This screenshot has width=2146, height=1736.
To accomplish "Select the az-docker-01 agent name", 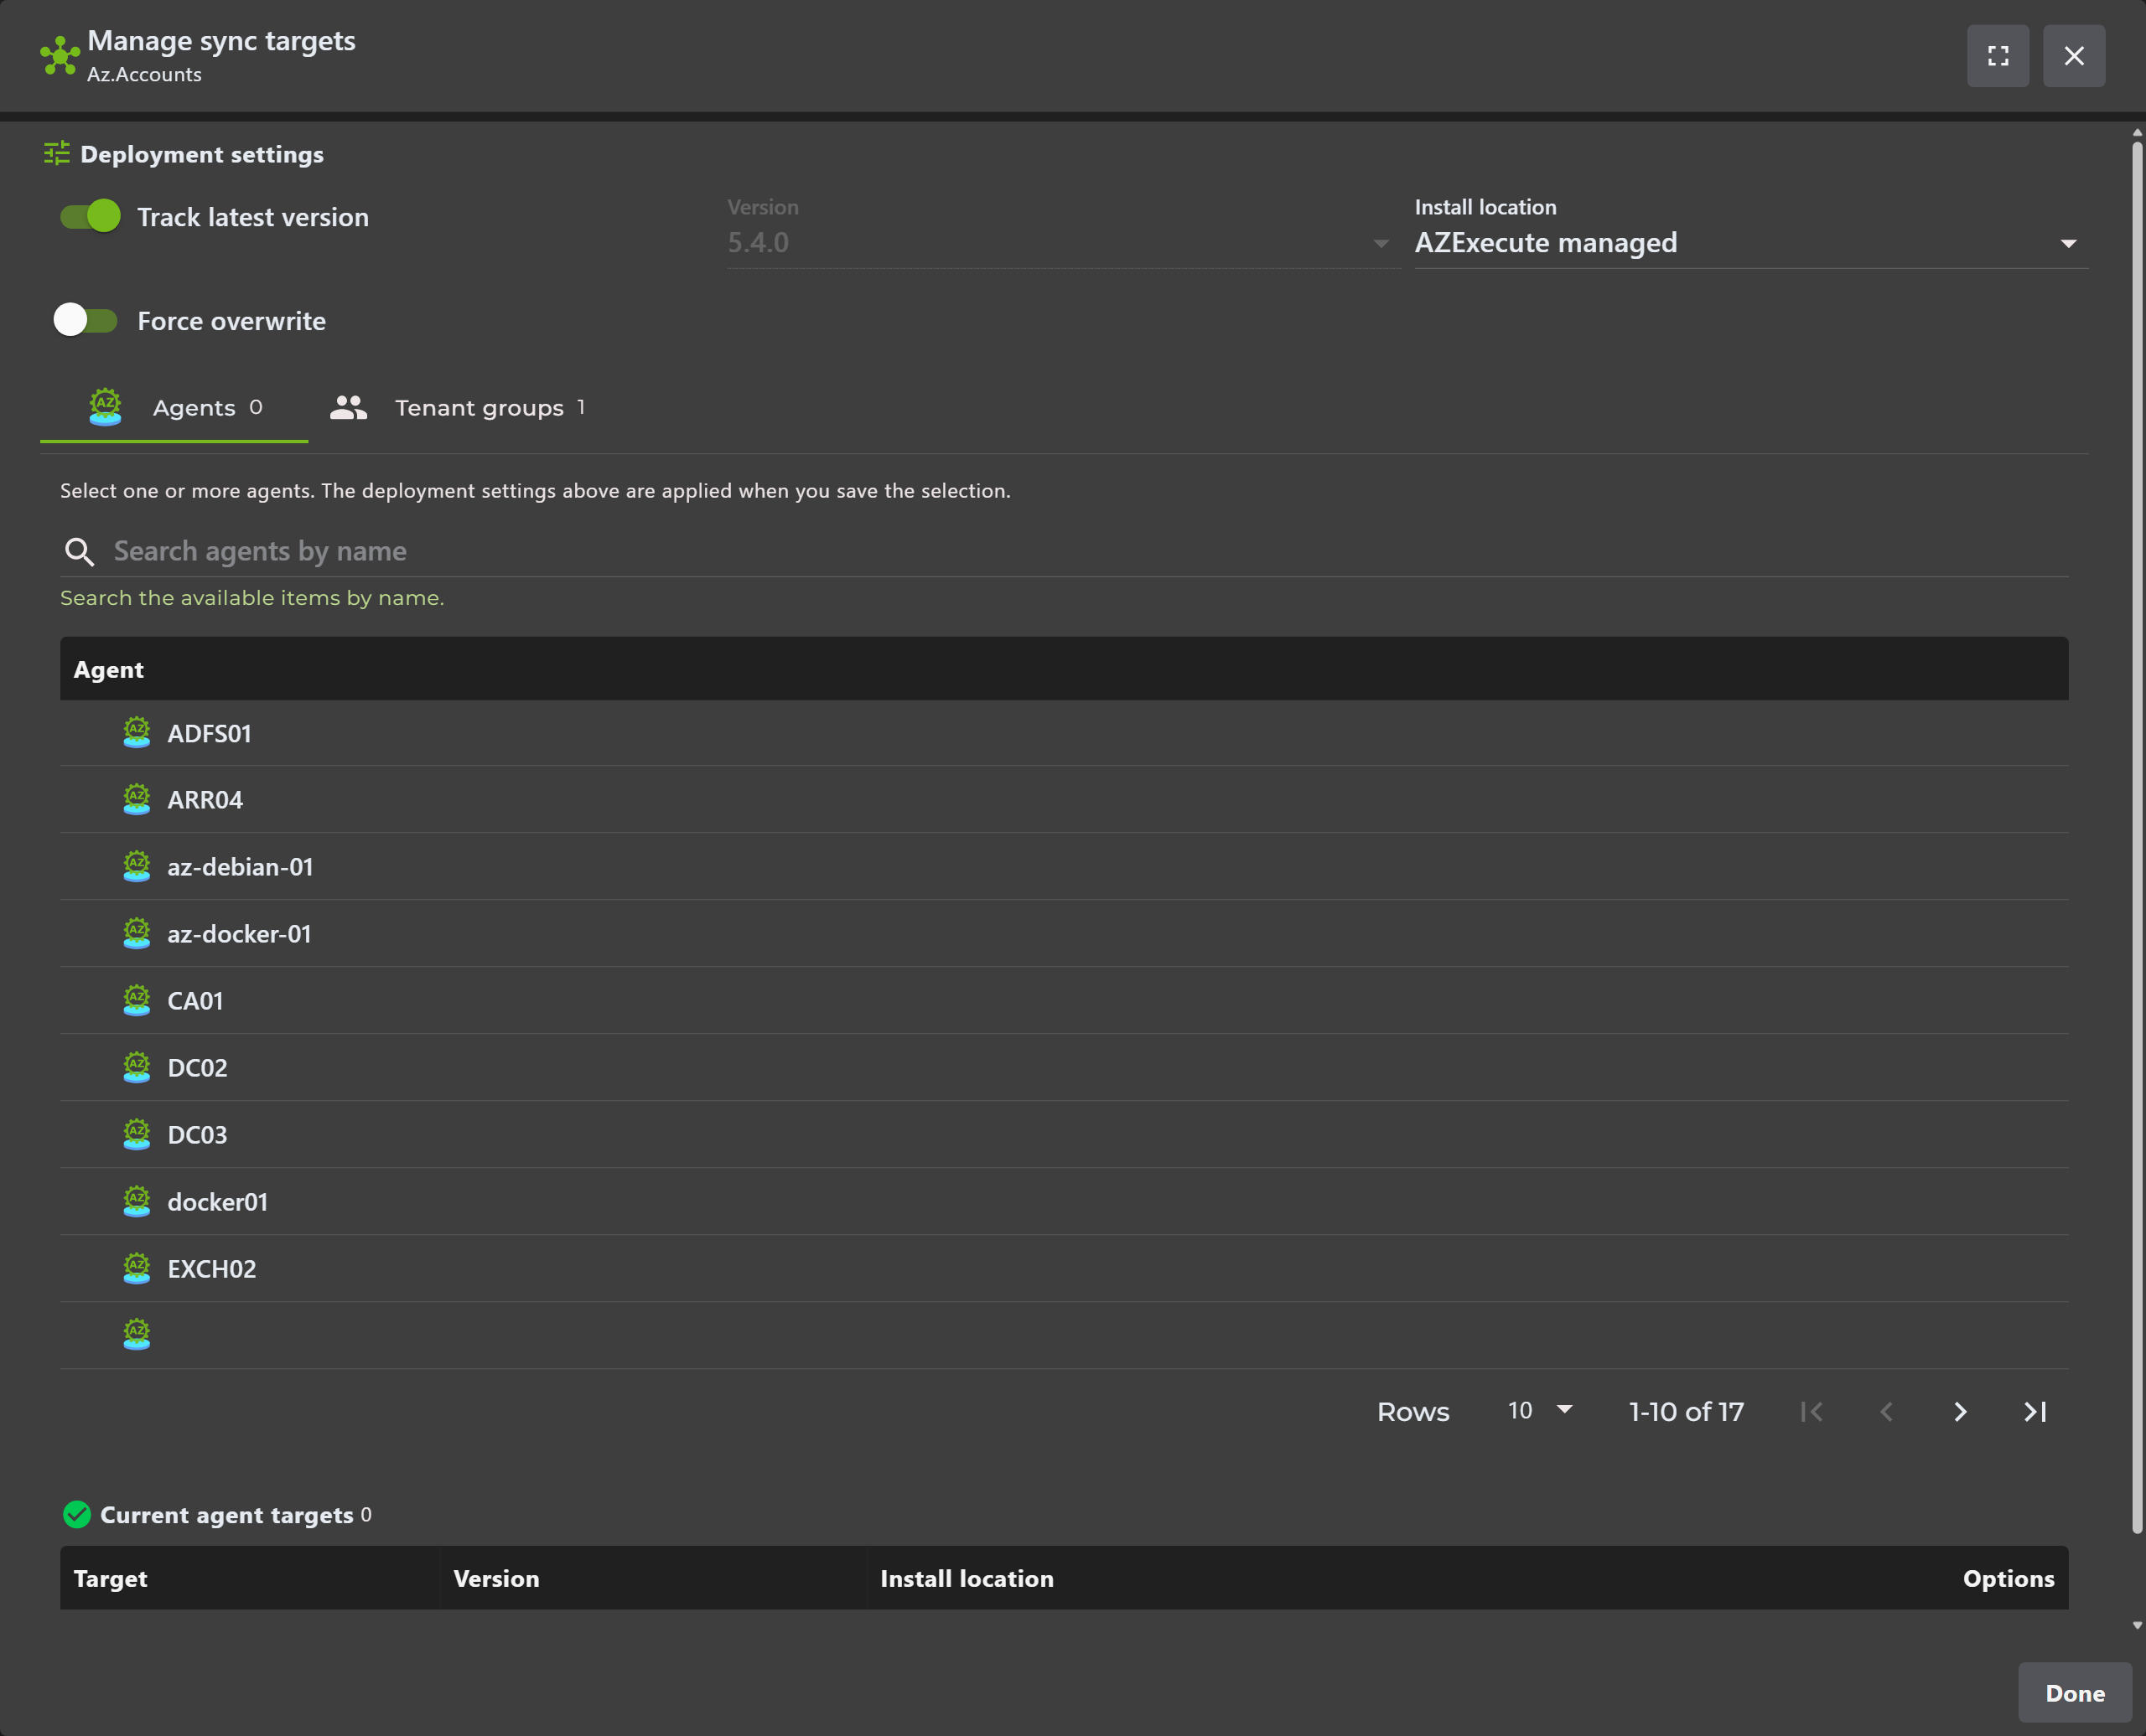I will (x=239, y=934).
